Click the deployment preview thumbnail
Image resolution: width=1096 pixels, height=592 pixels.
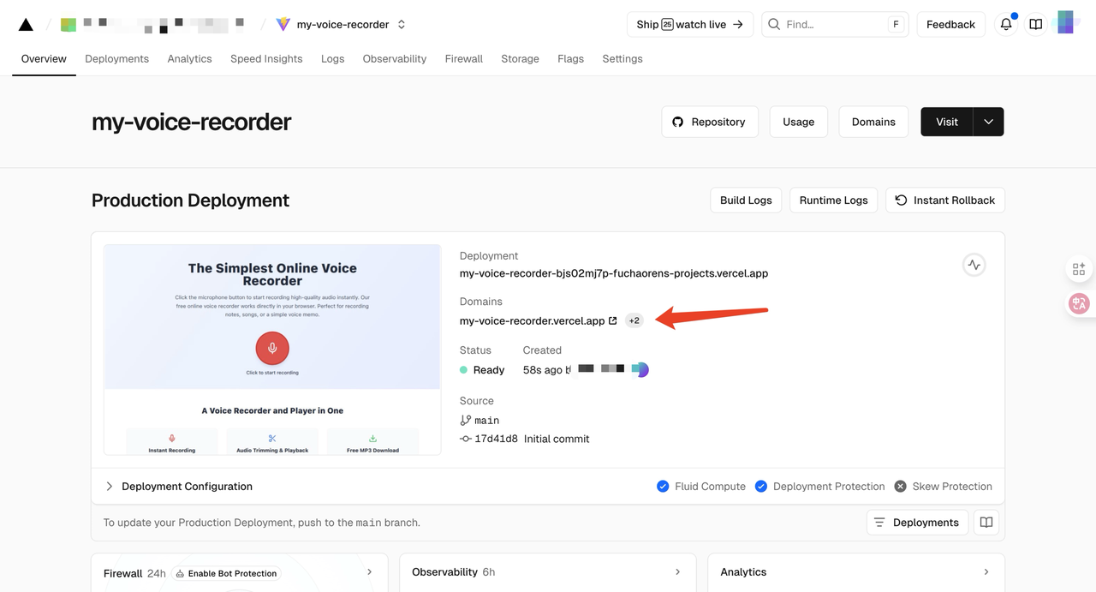tap(272, 350)
